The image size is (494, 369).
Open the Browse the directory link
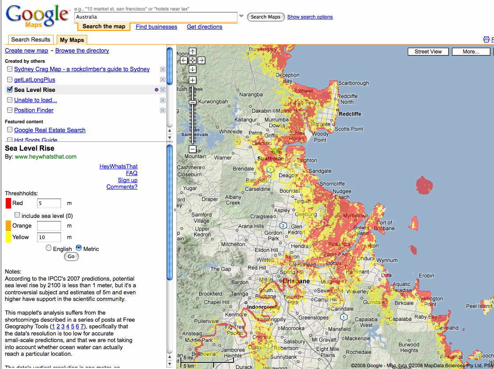click(x=82, y=50)
